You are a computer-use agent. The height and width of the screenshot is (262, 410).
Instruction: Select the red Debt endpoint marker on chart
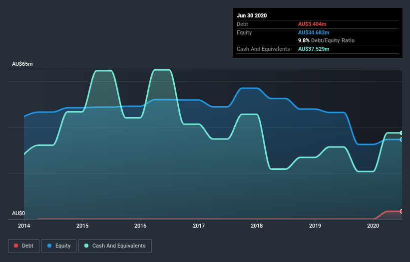coord(401,211)
